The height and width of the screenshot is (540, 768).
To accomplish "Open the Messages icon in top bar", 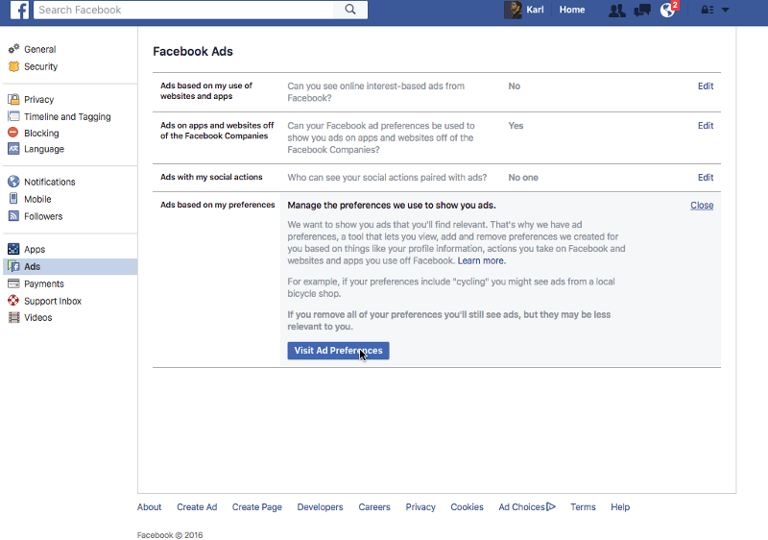I will pos(642,11).
